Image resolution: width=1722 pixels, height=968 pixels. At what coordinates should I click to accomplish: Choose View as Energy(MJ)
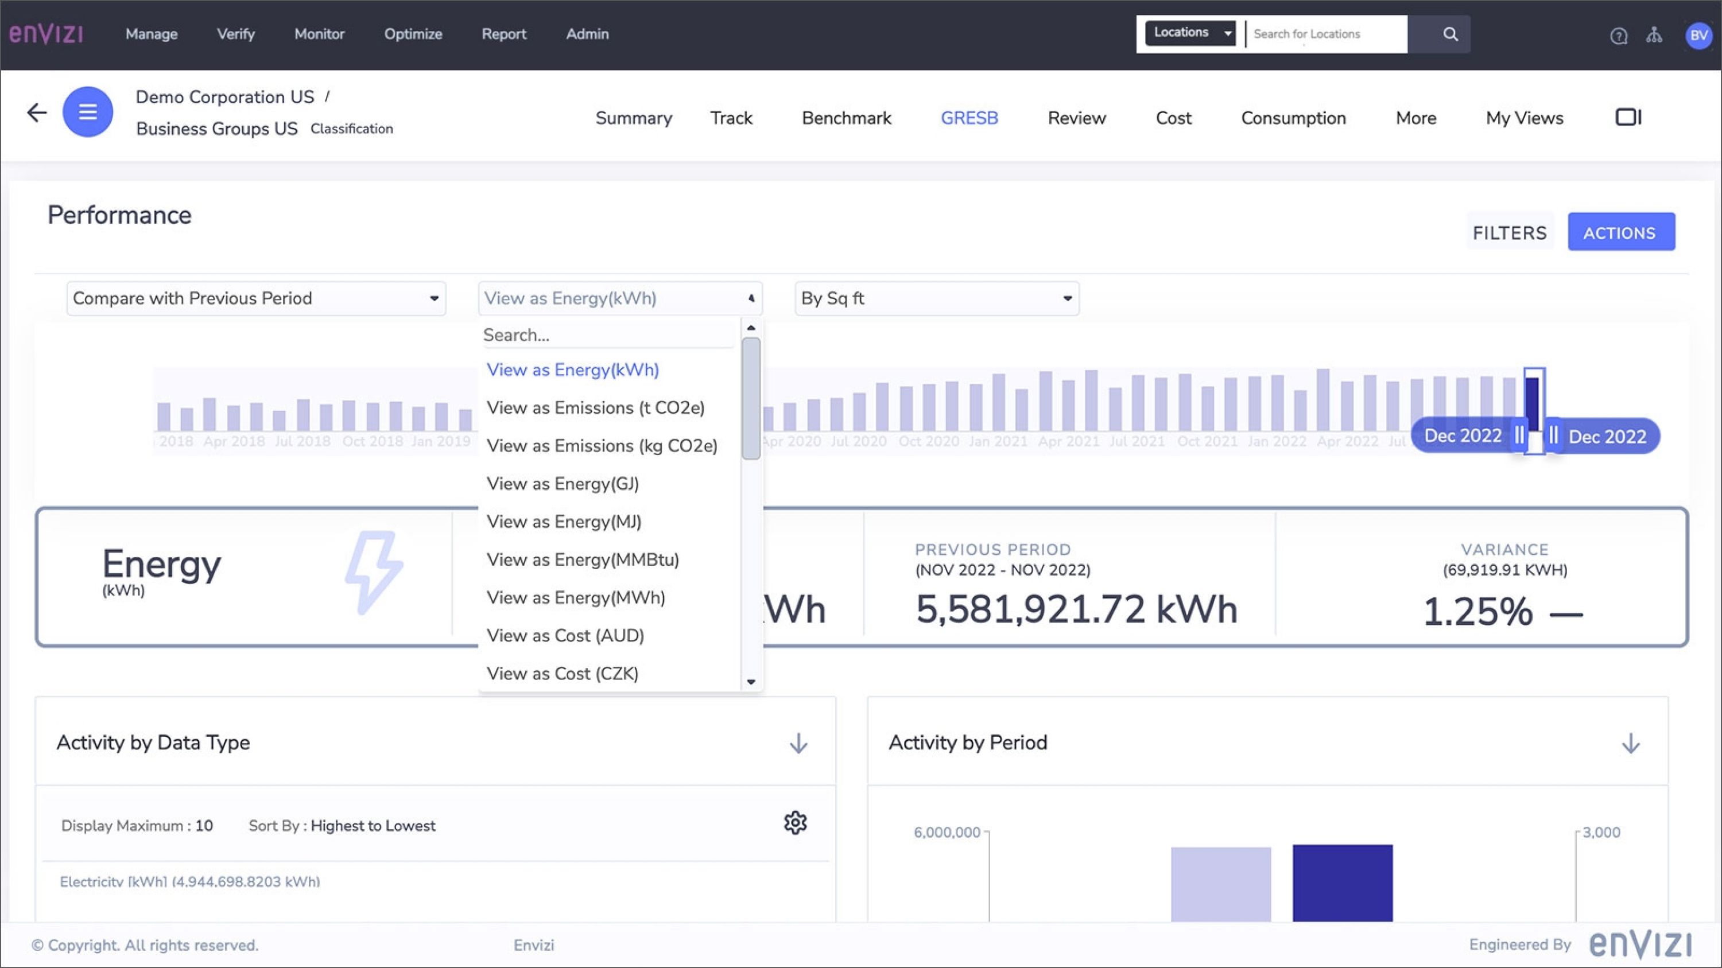click(564, 522)
